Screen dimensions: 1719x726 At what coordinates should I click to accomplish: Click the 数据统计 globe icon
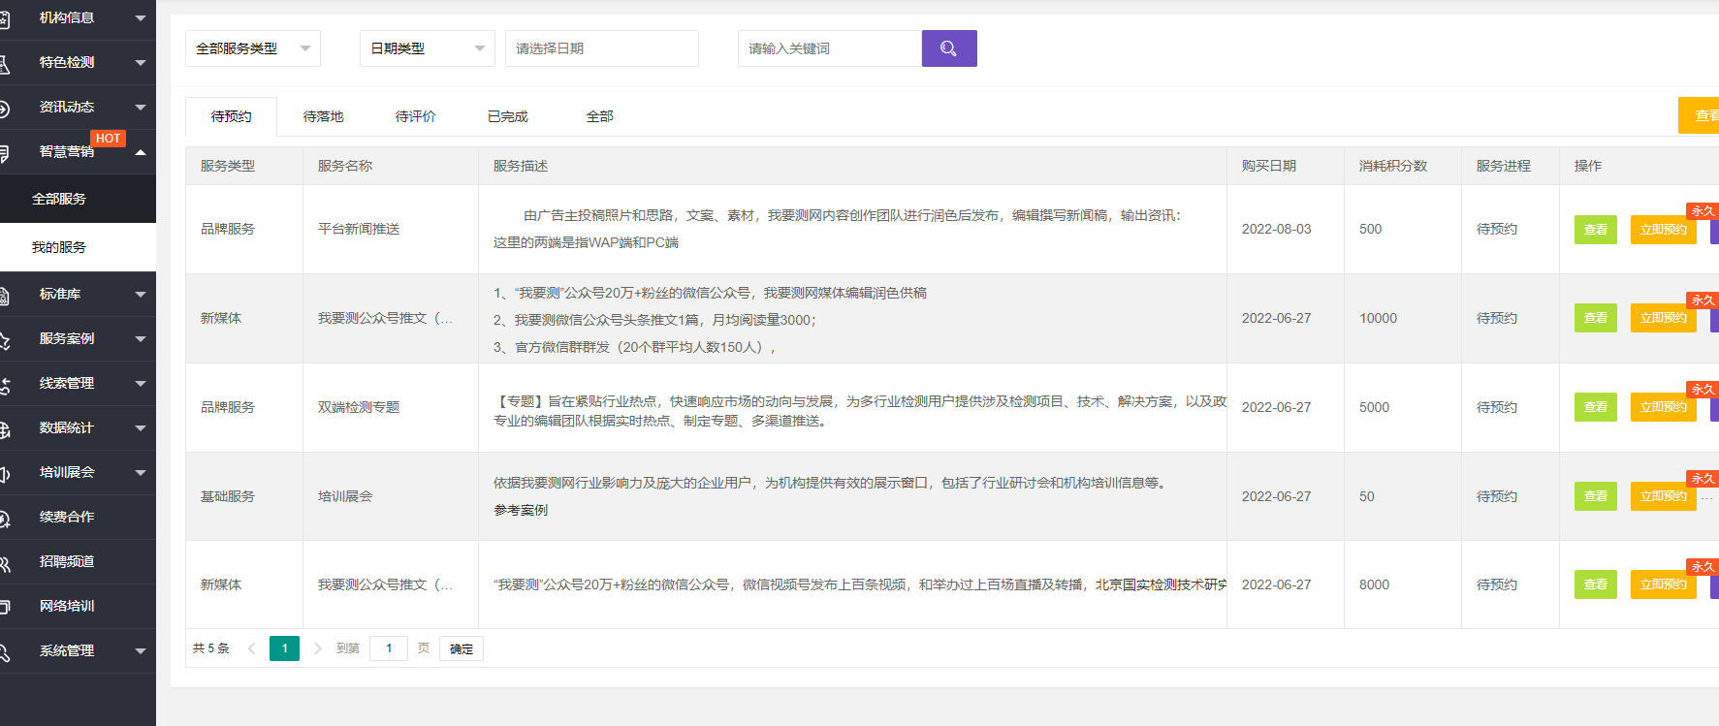click(x=4, y=429)
